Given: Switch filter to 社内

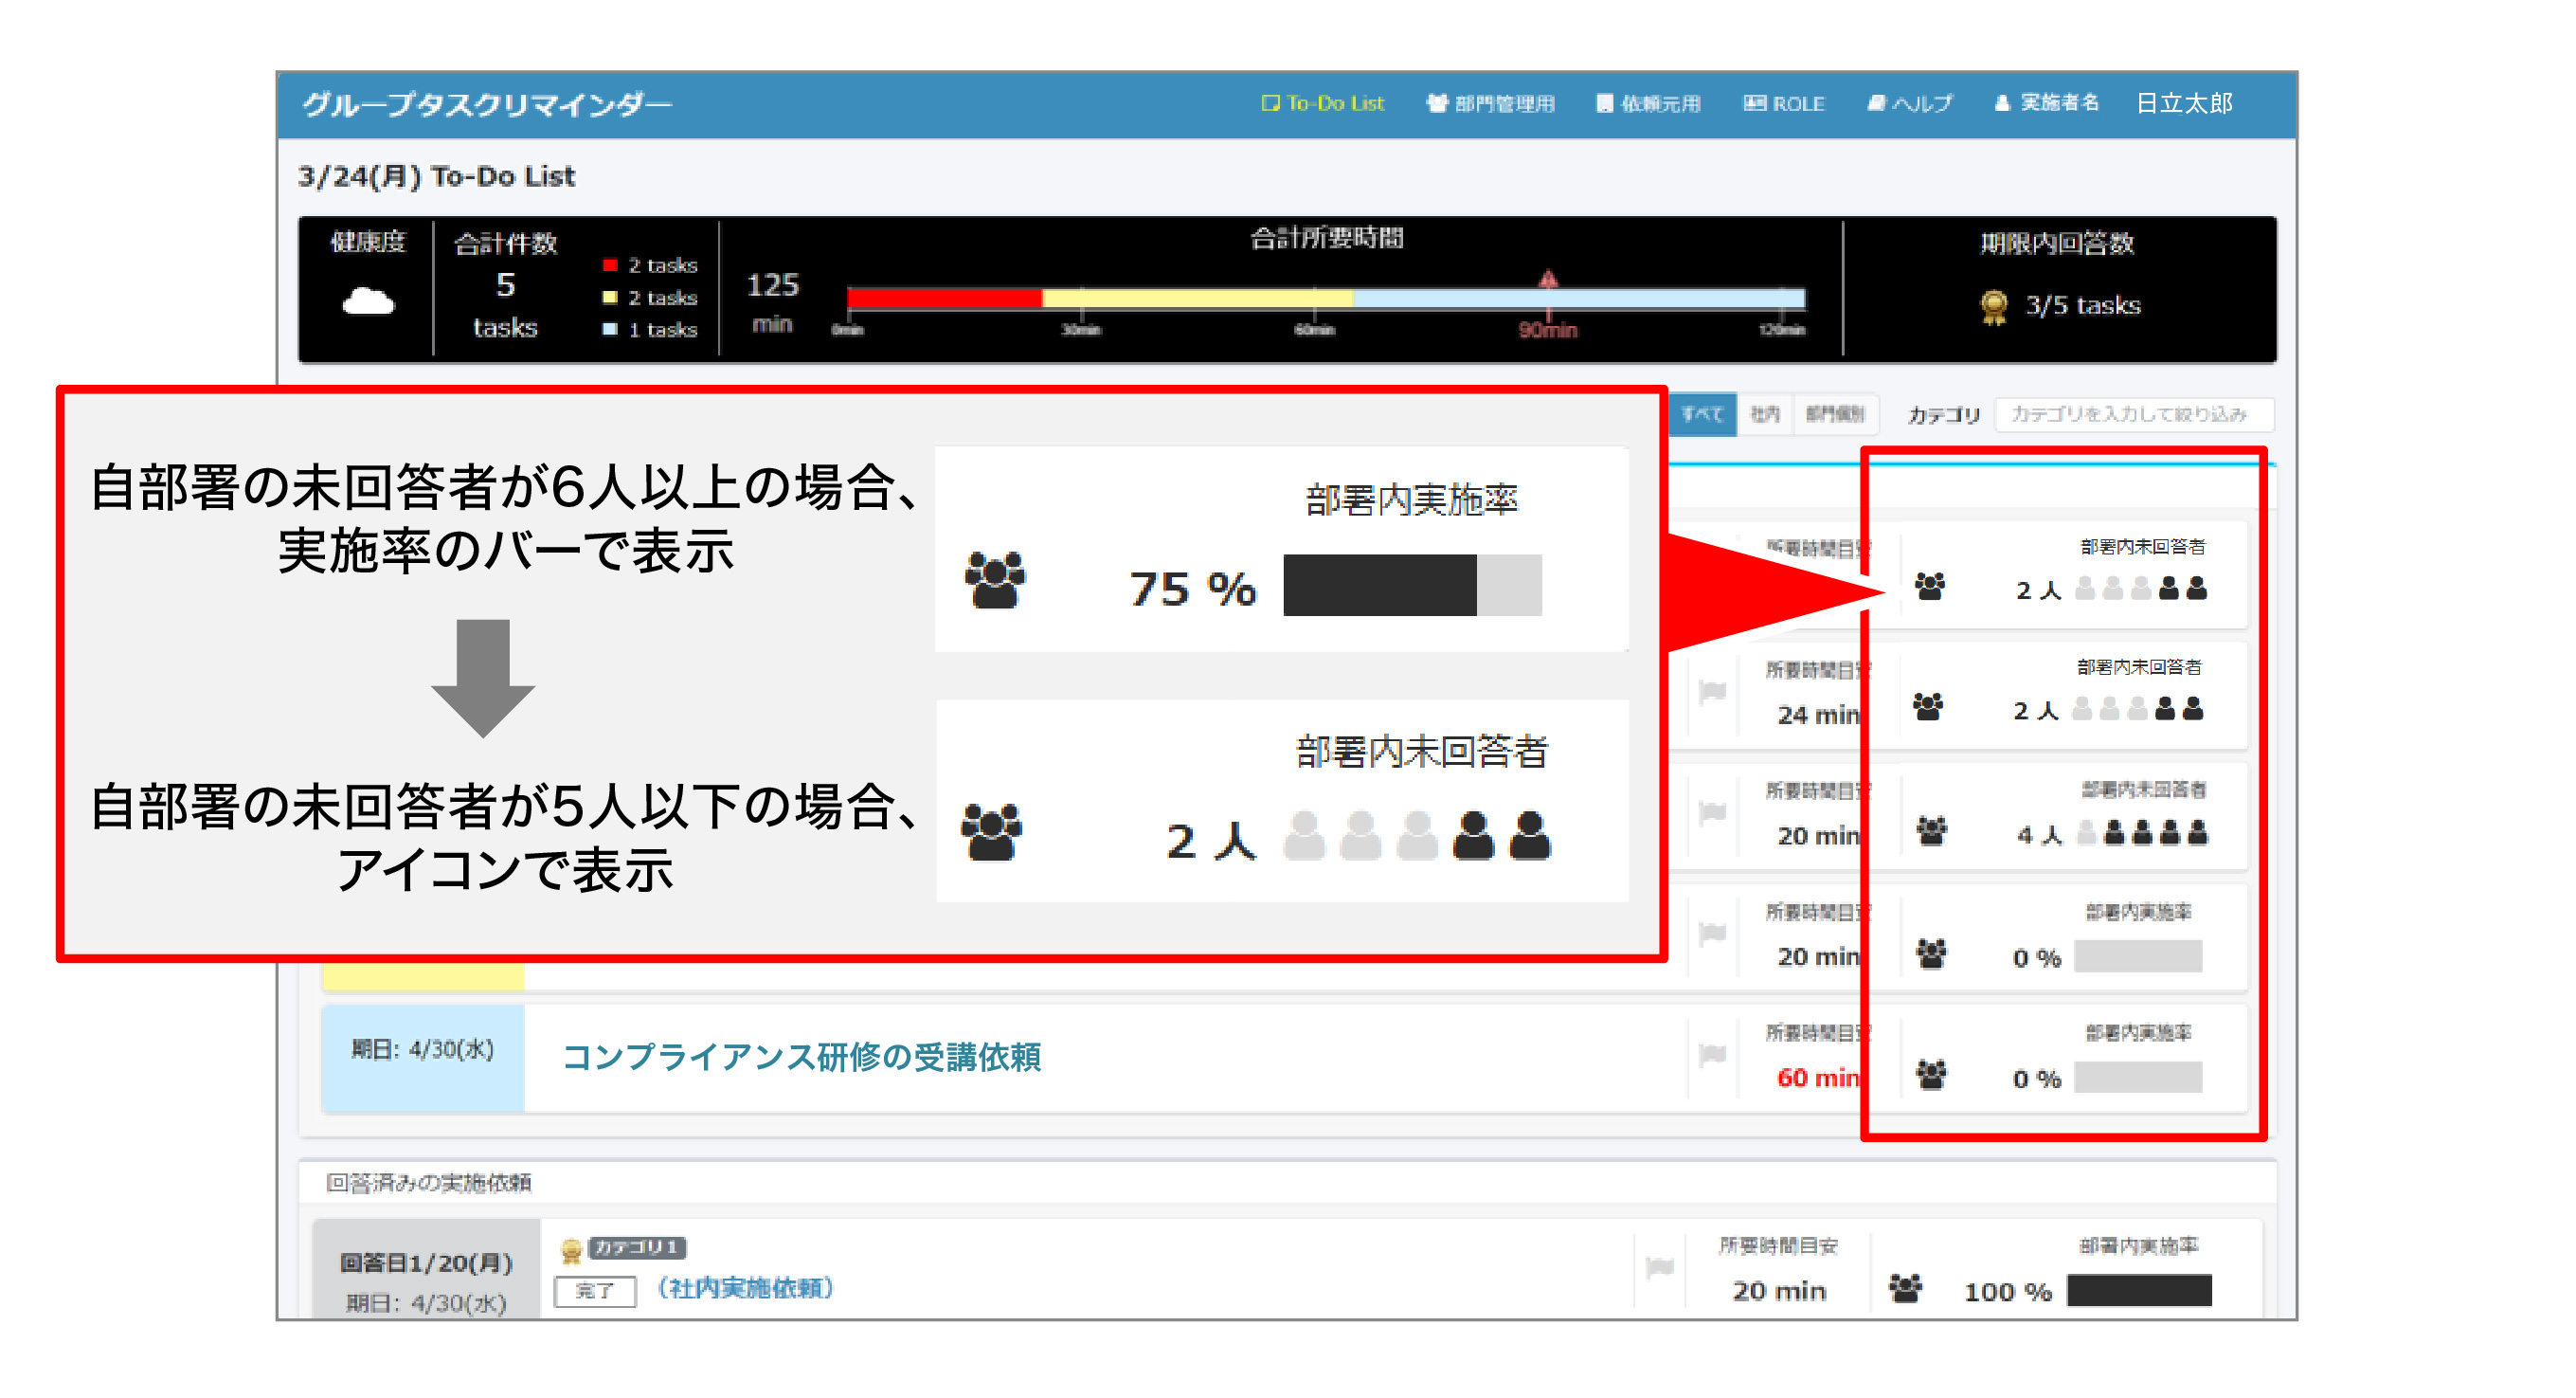Looking at the screenshot, I should [x=1765, y=414].
